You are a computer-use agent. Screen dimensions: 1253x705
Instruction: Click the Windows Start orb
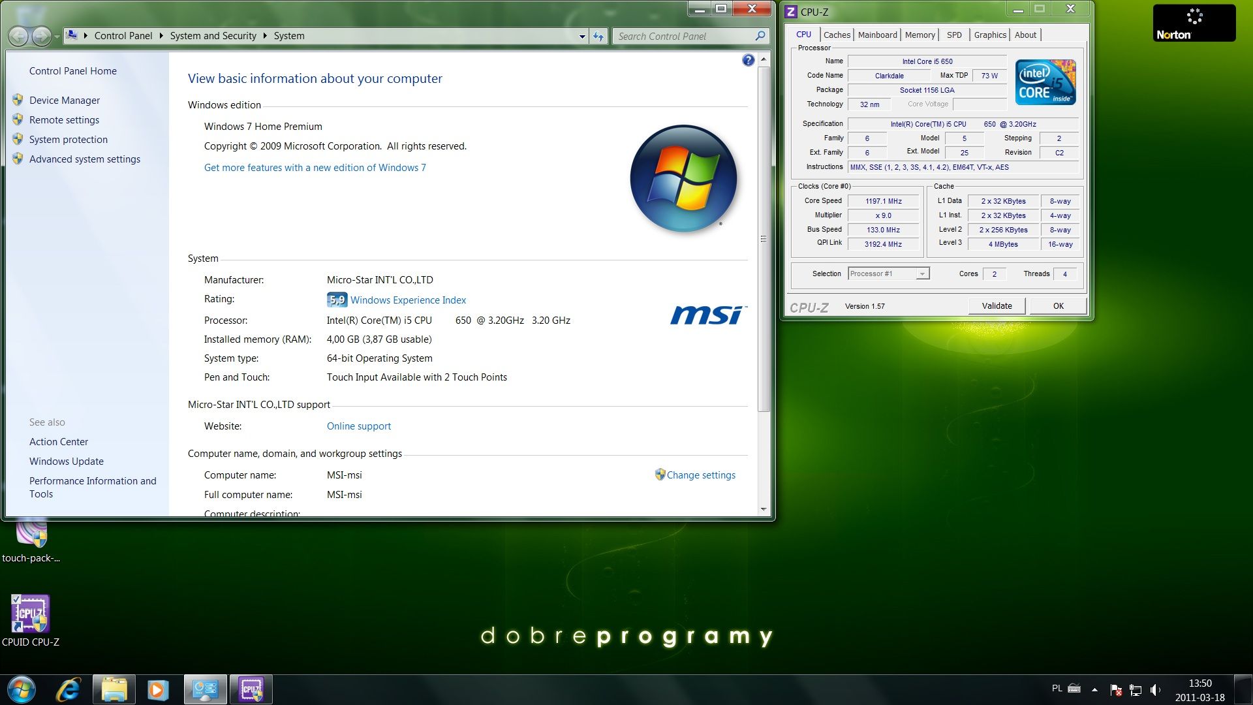pos(21,689)
